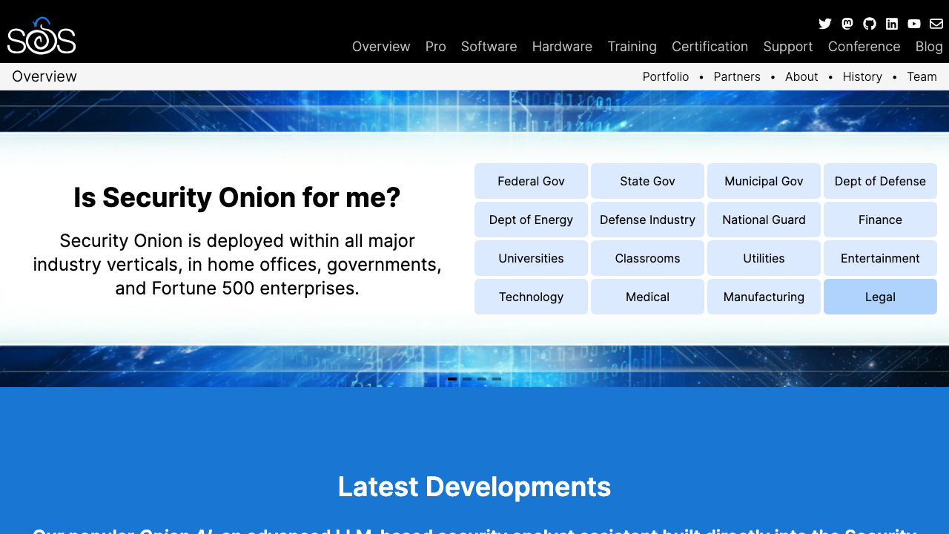The width and height of the screenshot is (949, 534).
Task: Jump to the Team section link
Action: (x=922, y=77)
